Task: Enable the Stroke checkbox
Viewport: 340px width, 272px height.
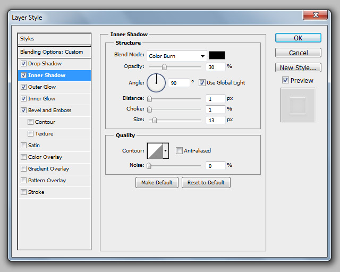Action: point(23,192)
